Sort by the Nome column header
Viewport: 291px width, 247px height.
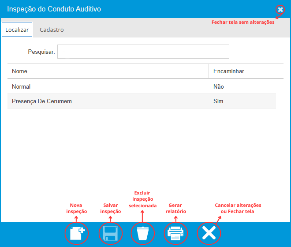click(108, 71)
